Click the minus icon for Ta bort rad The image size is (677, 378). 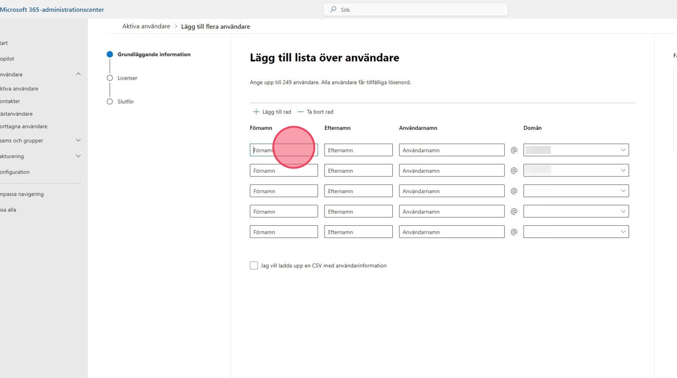tap(300, 112)
